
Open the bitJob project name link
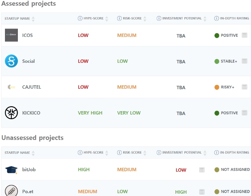(29, 170)
